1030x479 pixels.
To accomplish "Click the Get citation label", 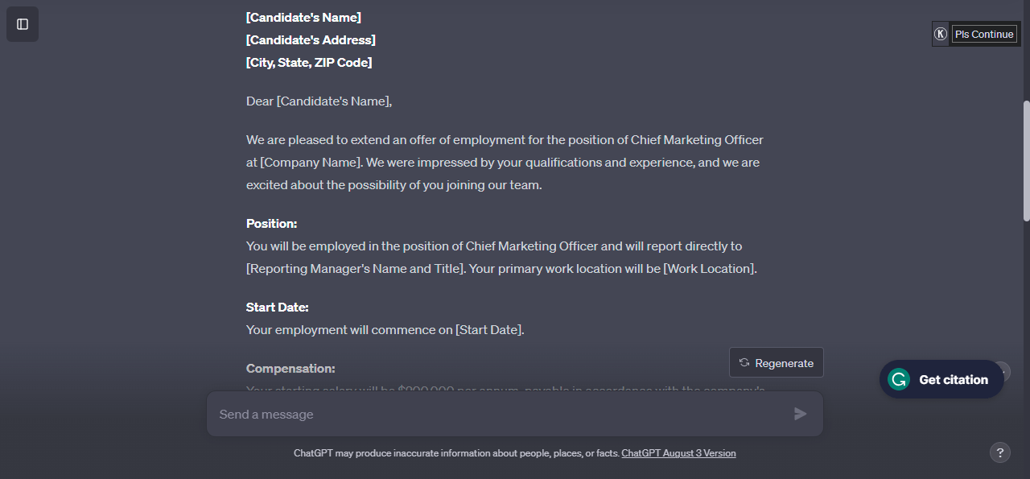I will click(954, 380).
